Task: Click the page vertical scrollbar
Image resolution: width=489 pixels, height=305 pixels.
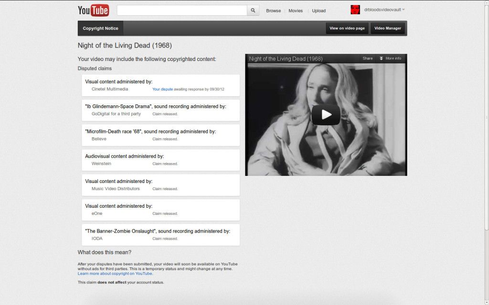Action: 487,117
